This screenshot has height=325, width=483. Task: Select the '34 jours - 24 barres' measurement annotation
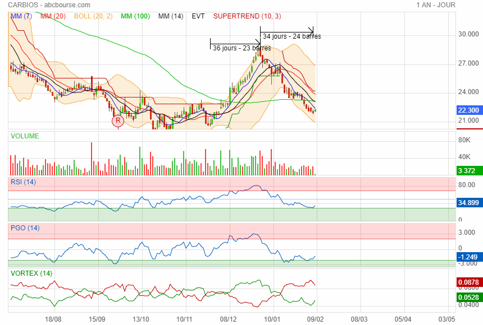click(x=291, y=36)
